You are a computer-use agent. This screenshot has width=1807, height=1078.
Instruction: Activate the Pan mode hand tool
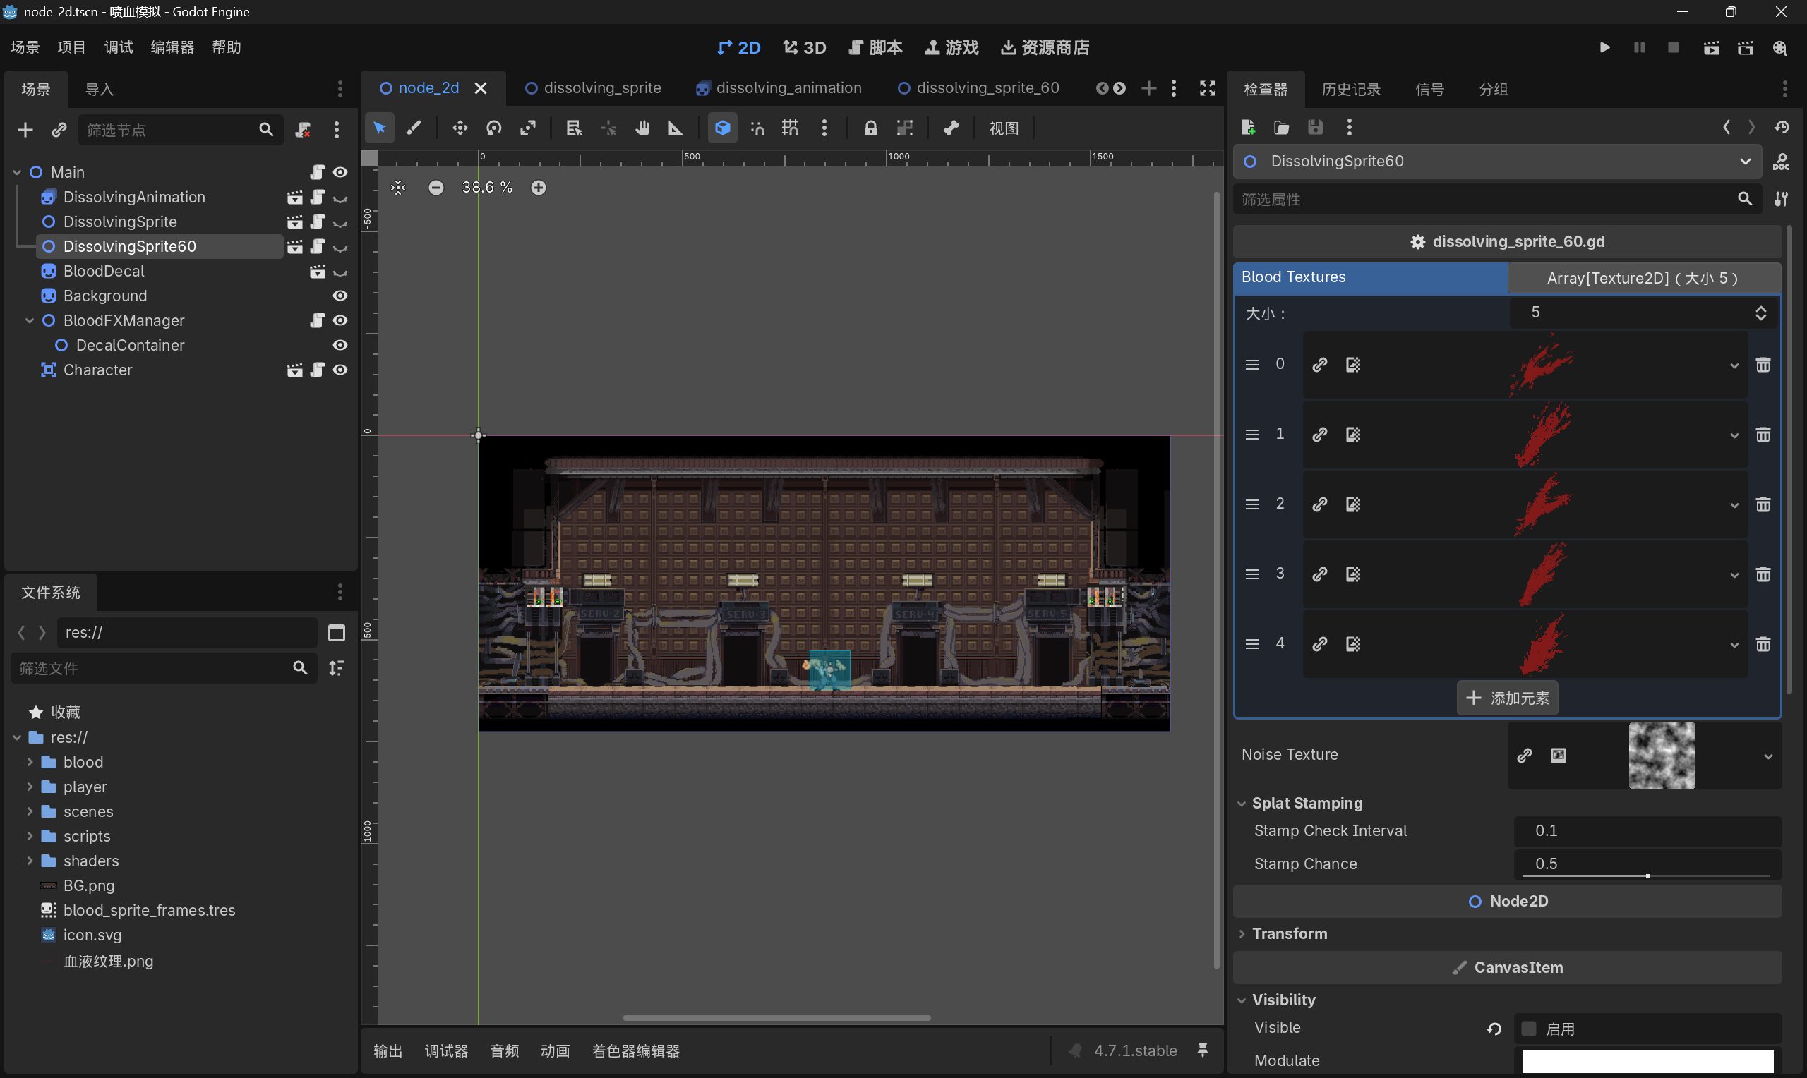[642, 128]
